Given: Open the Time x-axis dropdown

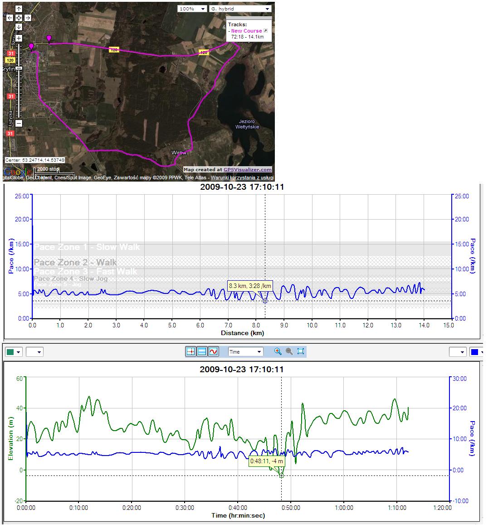Looking at the screenshot, I should click(245, 352).
